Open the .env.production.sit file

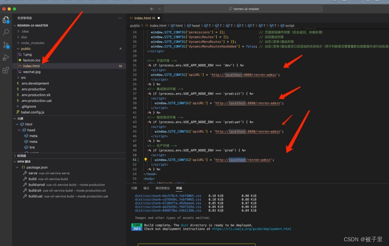[36, 95]
